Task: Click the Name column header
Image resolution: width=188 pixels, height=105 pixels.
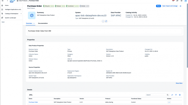Action: [30, 99]
